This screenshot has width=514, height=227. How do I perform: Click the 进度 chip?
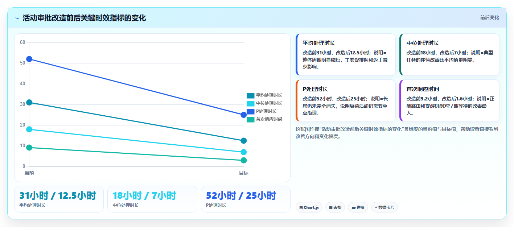coord(358,207)
